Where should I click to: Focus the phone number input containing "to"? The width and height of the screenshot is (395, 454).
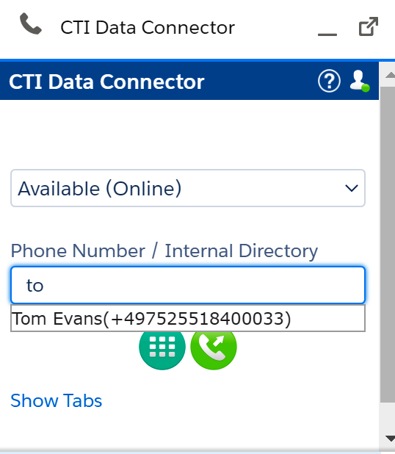point(188,285)
